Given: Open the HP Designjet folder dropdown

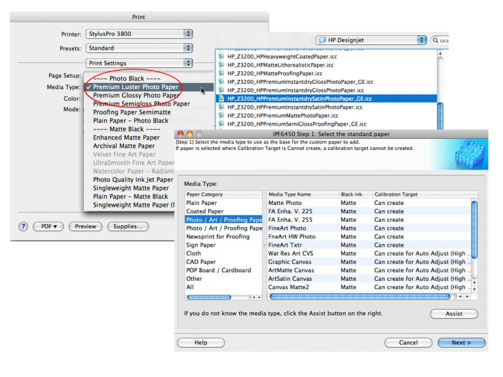Looking at the screenshot, I should [x=371, y=40].
